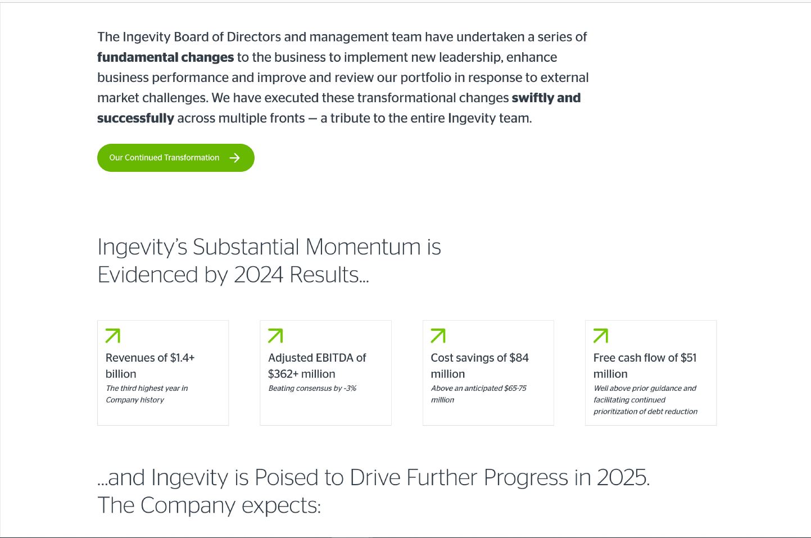Click the green arrow icon in the Free cash flow card

(x=601, y=336)
